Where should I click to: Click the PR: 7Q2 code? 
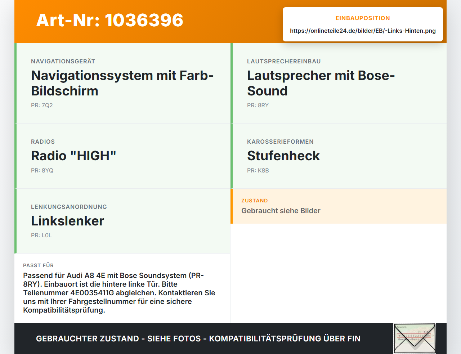pyautogui.click(x=42, y=106)
